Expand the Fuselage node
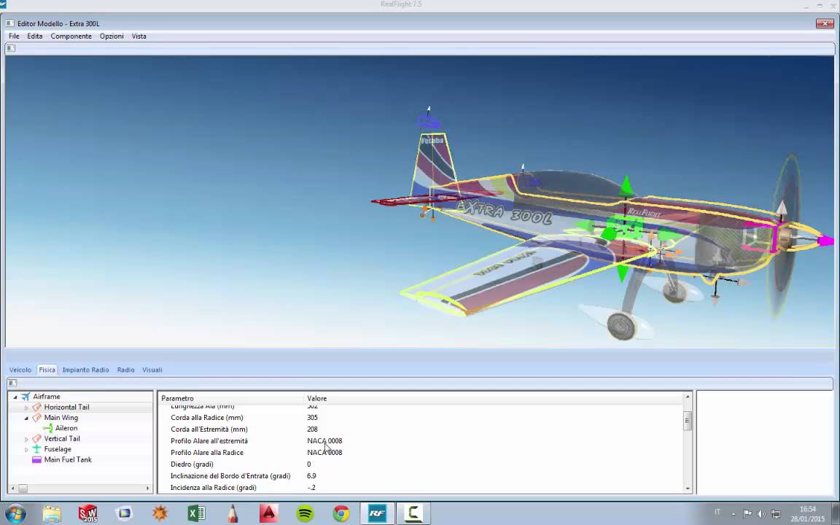840x525 pixels. tap(26, 449)
